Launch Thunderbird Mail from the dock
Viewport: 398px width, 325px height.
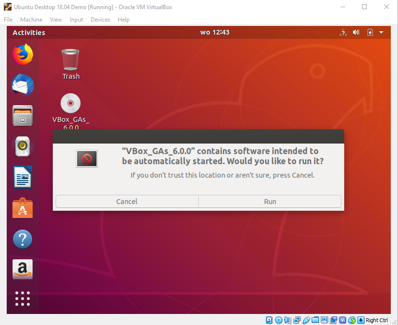(23, 85)
